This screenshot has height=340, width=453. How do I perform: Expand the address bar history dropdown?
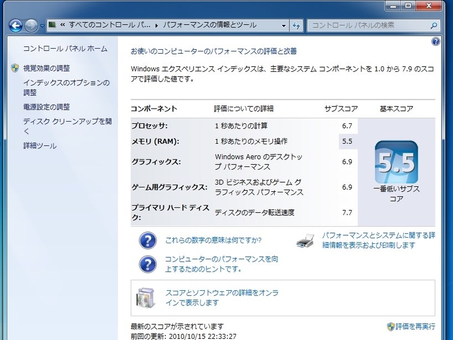(x=284, y=25)
